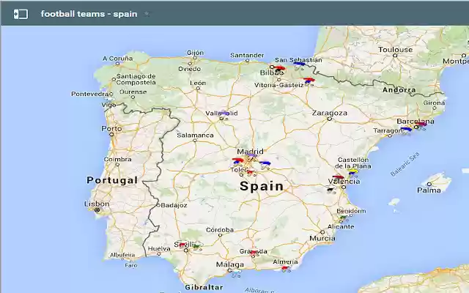
Task: Select red flag marker below Almería
Action: pyautogui.click(x=285, y=268)
